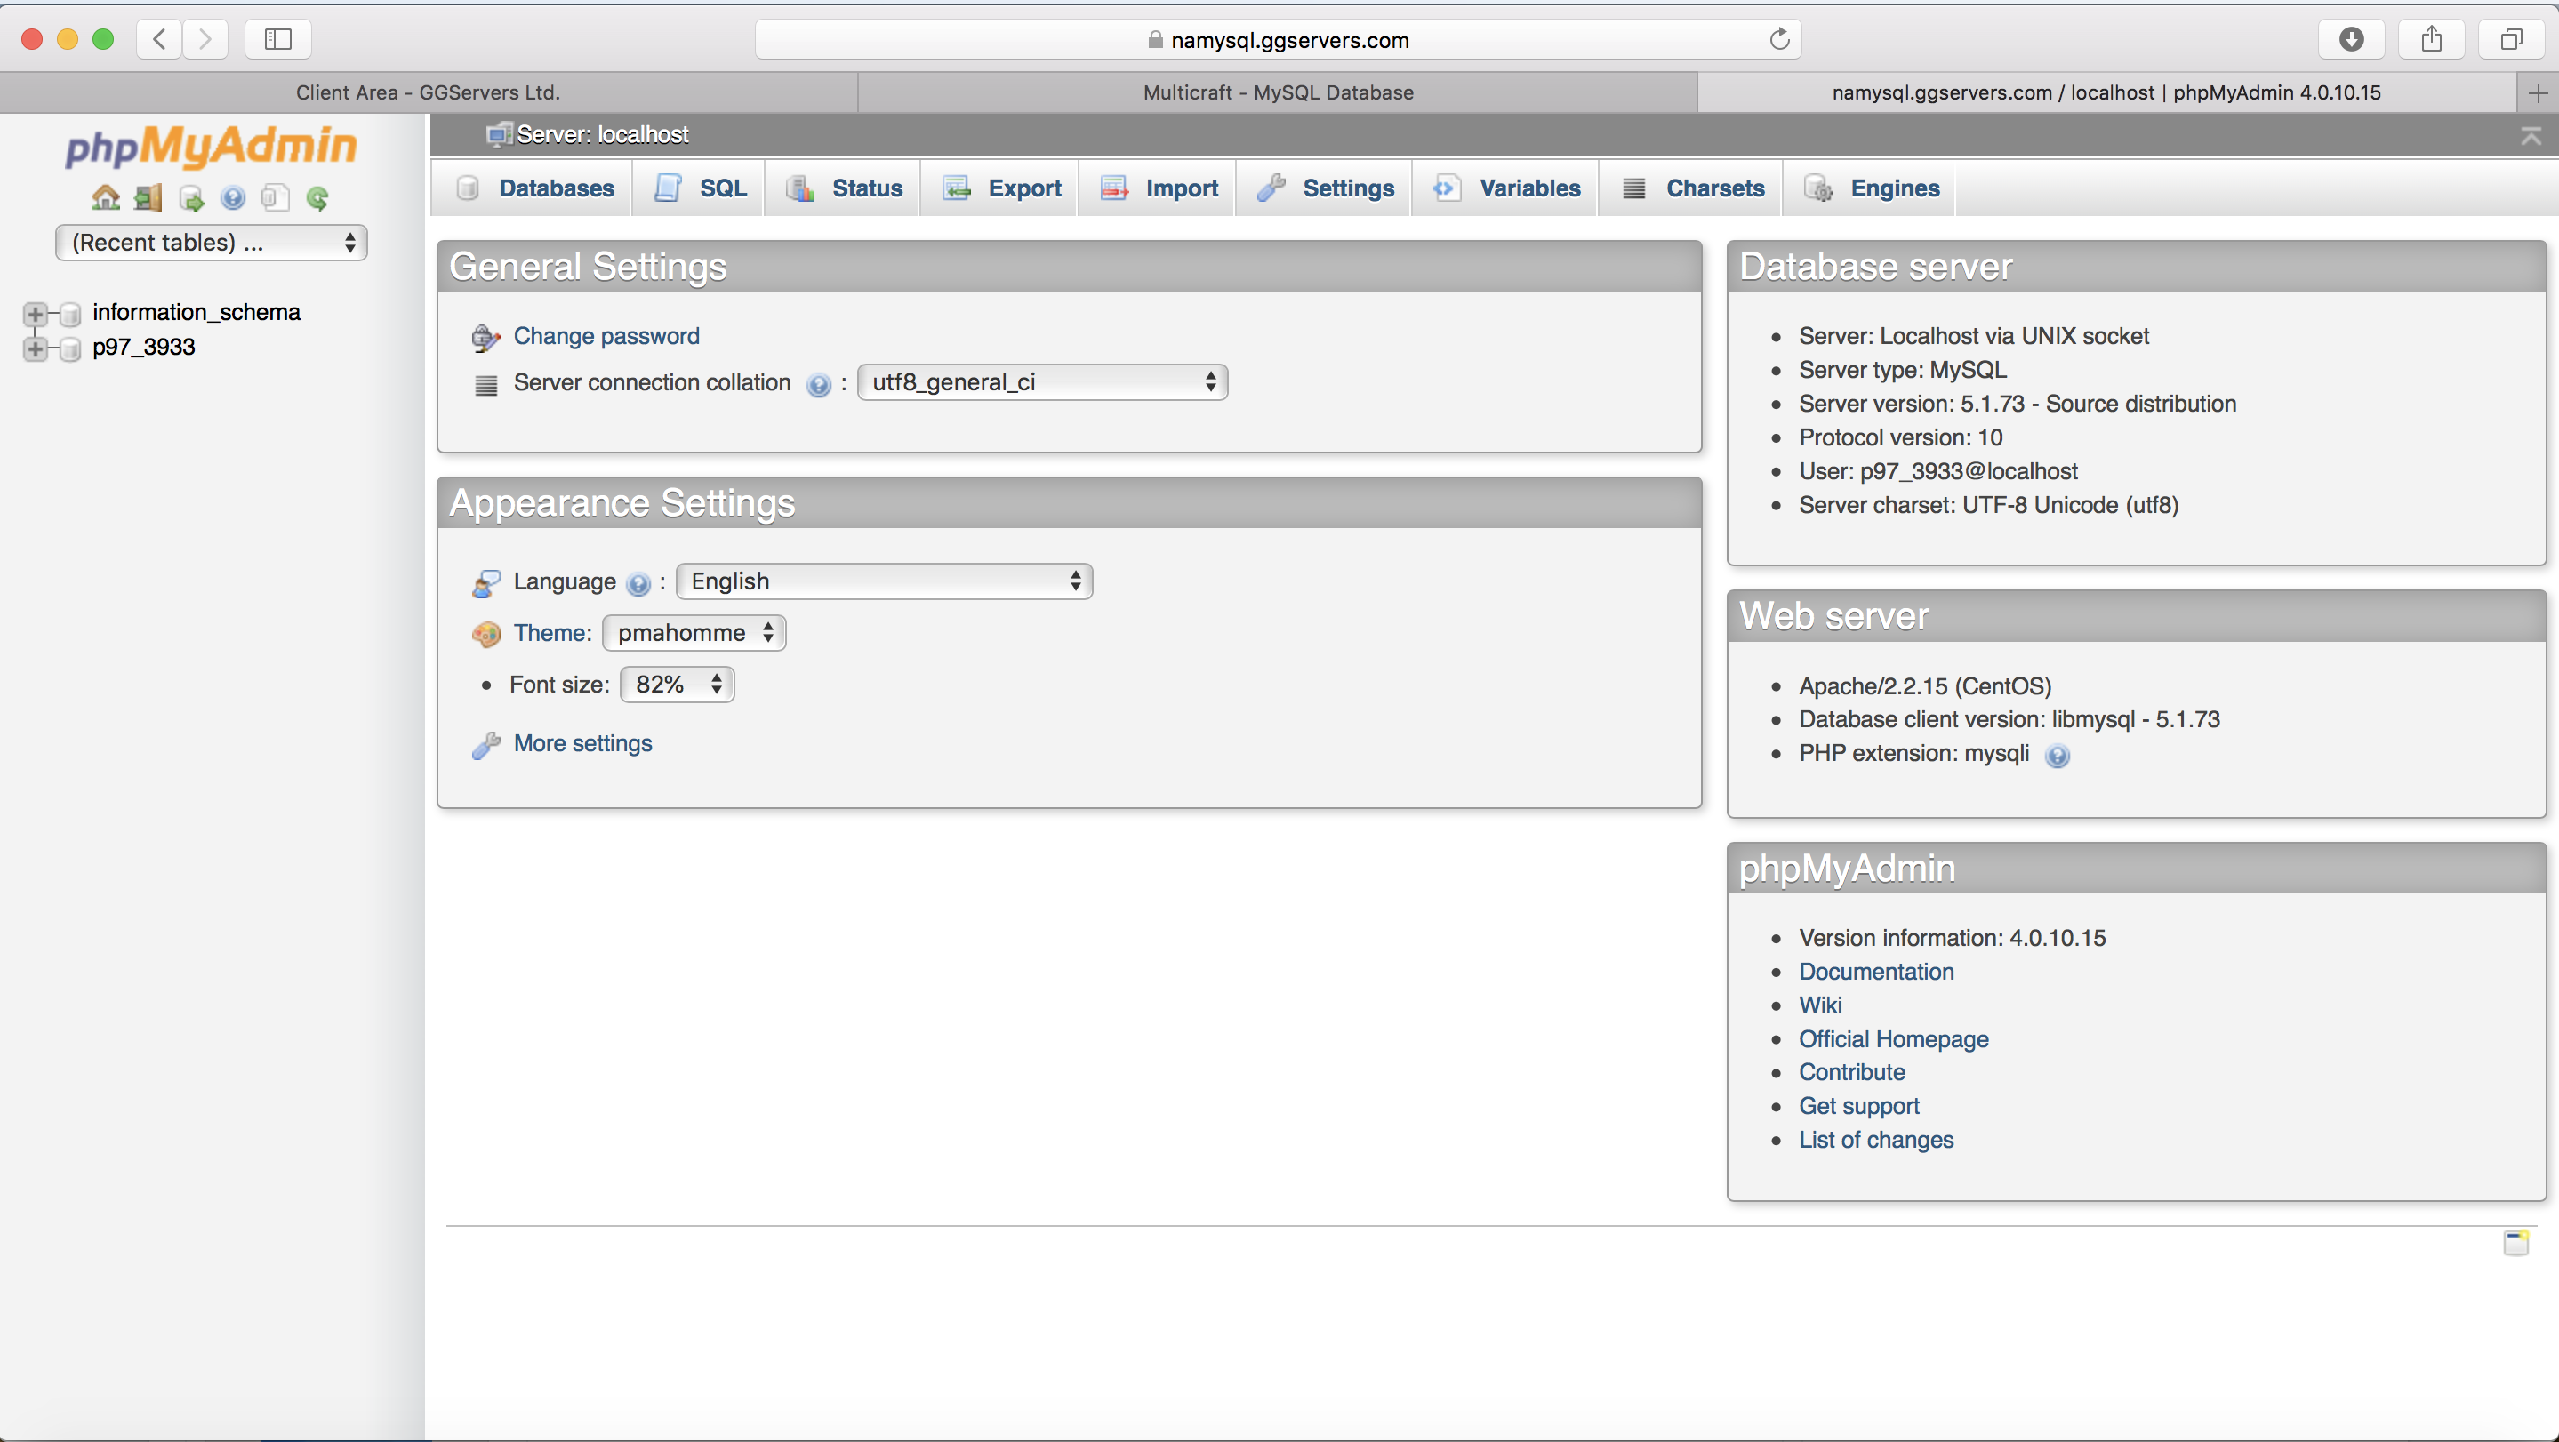Open the More settings link
2559x1442 pixels.
pos(582,743)
